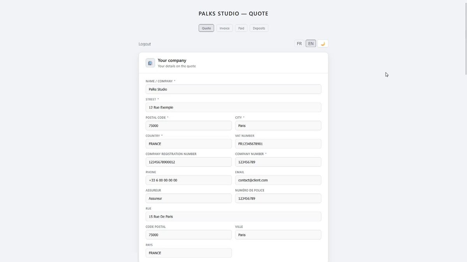Edit the Phone number field
Image resolution: width=467 pixels, height=262 pixels.
click(189, 180)
